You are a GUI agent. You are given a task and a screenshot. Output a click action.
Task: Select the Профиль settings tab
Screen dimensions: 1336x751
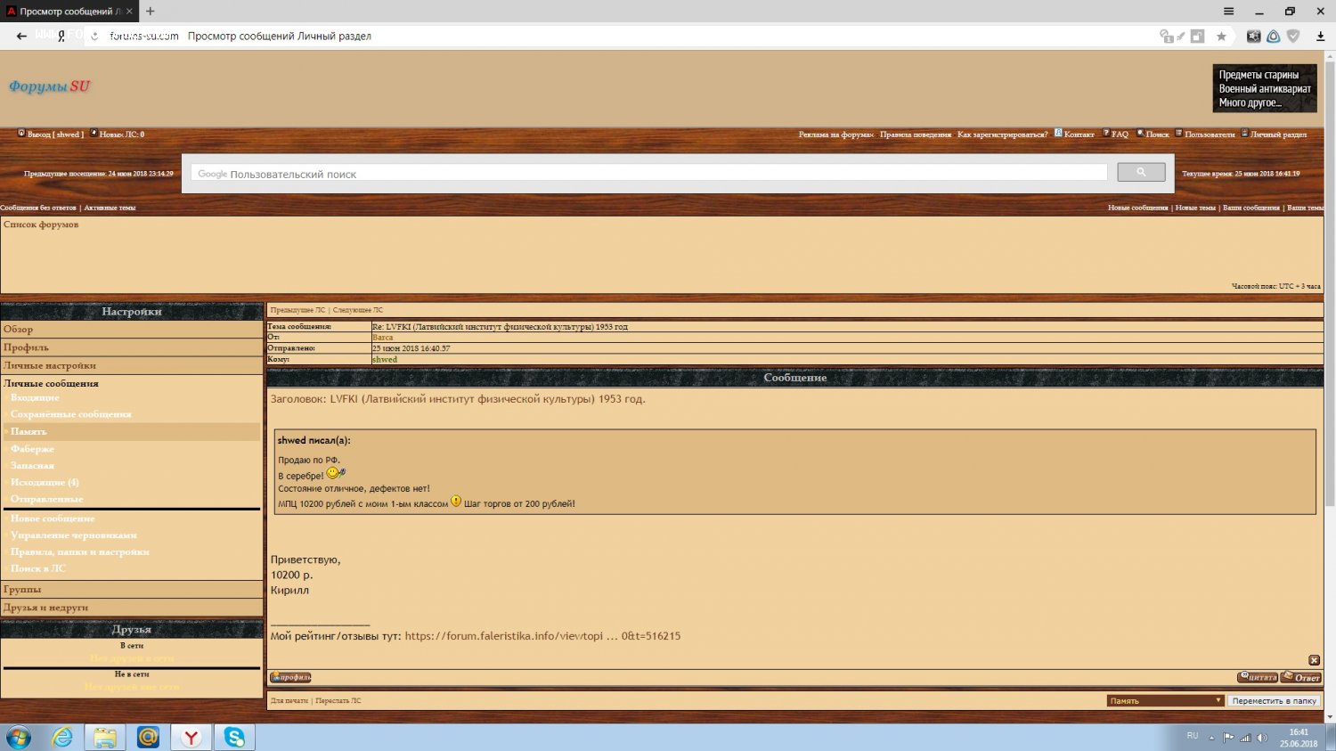26,347
